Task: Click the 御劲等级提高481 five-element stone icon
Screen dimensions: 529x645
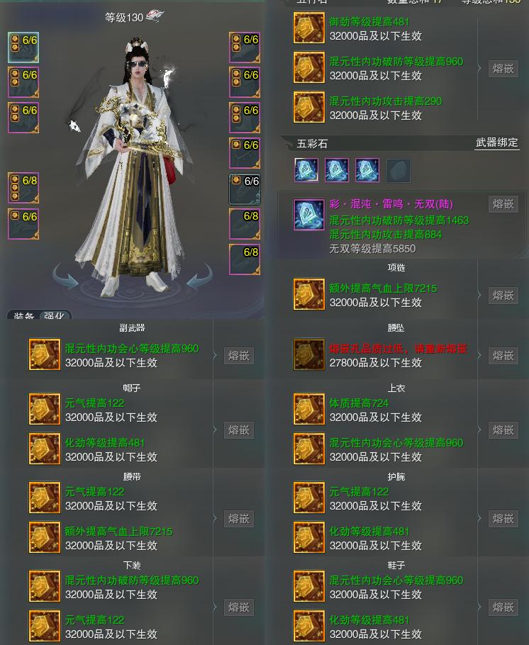Action: 308,28
